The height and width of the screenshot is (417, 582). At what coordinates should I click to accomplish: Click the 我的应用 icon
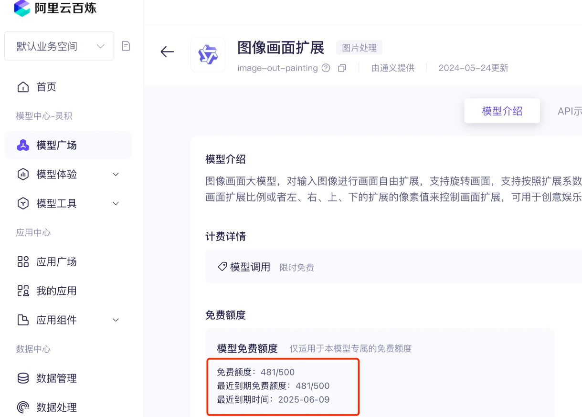[x=23, y=291]
